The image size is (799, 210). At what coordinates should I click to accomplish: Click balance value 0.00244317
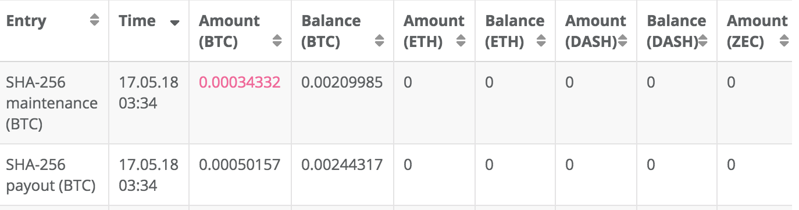pyautogui.click(x=342, y=165)
